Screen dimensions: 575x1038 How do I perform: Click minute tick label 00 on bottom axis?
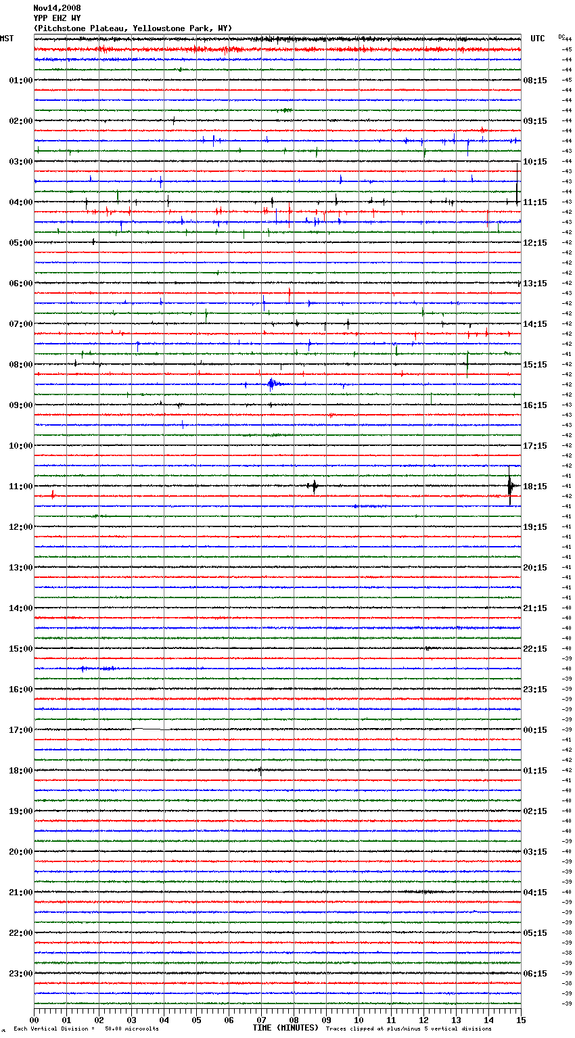click(34, 1020)
